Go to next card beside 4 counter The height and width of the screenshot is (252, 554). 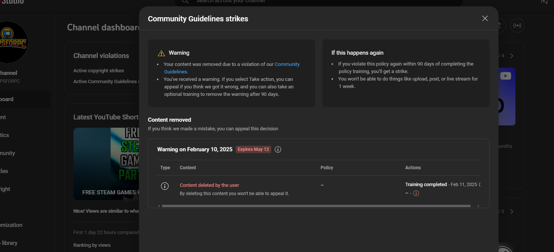click(x=512, y=56)
